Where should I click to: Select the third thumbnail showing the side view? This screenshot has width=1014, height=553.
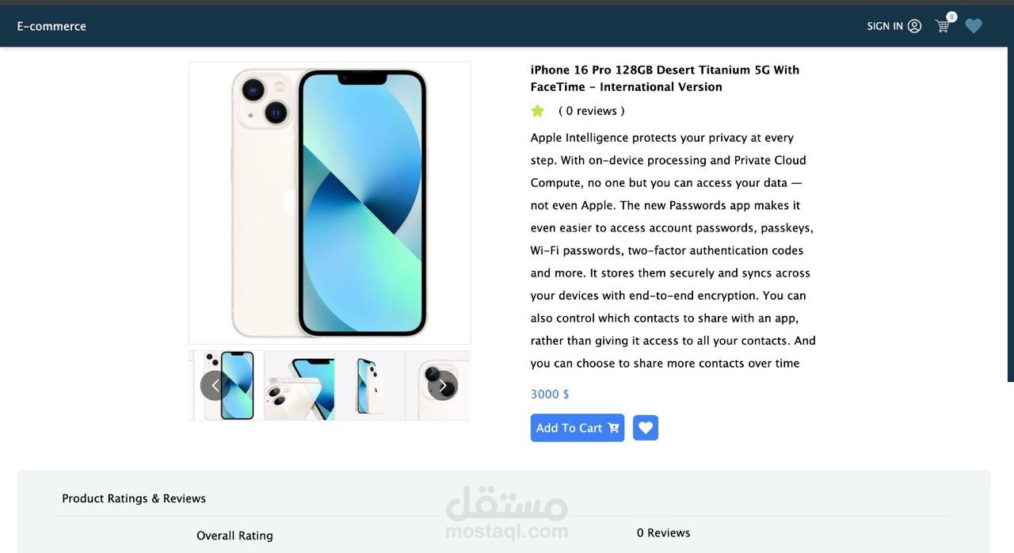[370, 385]
